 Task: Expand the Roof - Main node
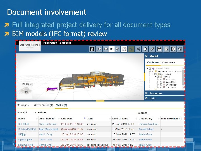point(158,79)
